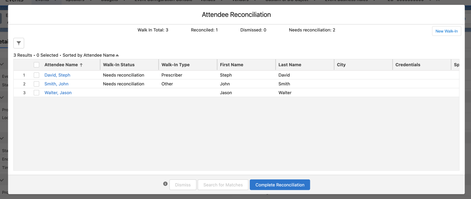Click the Last Name column header
This screenshot has height=199, width=471.
[290, 65]
